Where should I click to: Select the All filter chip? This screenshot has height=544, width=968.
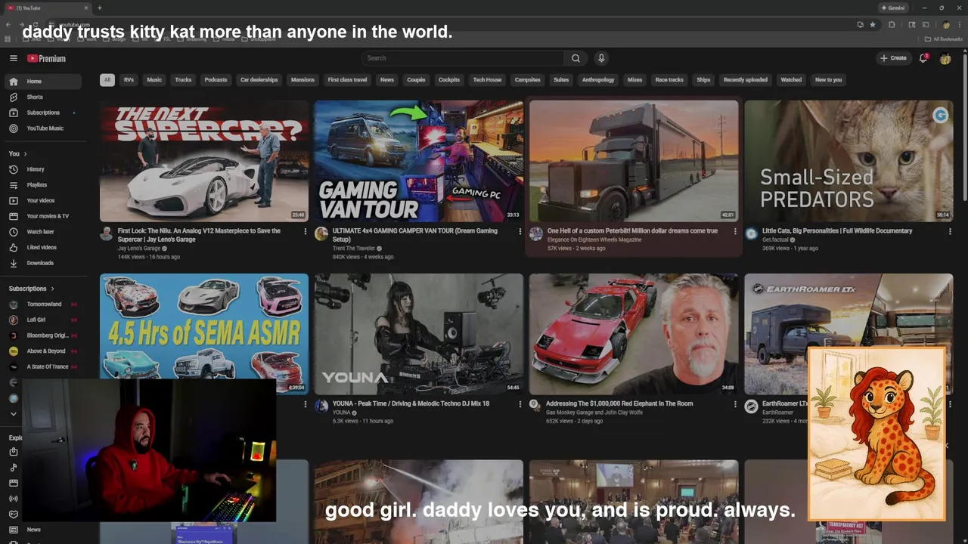coord(107,79)
